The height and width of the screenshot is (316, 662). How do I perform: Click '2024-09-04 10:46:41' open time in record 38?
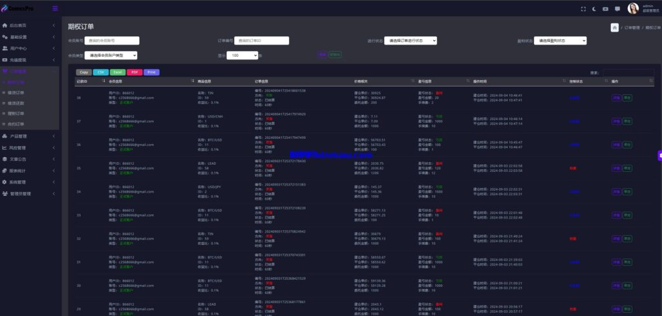coord(506,96)
